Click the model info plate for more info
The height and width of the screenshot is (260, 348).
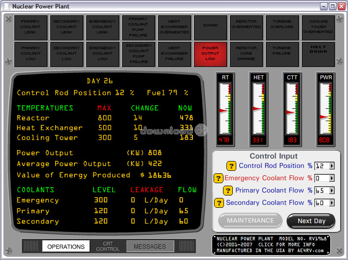[271, 245]
